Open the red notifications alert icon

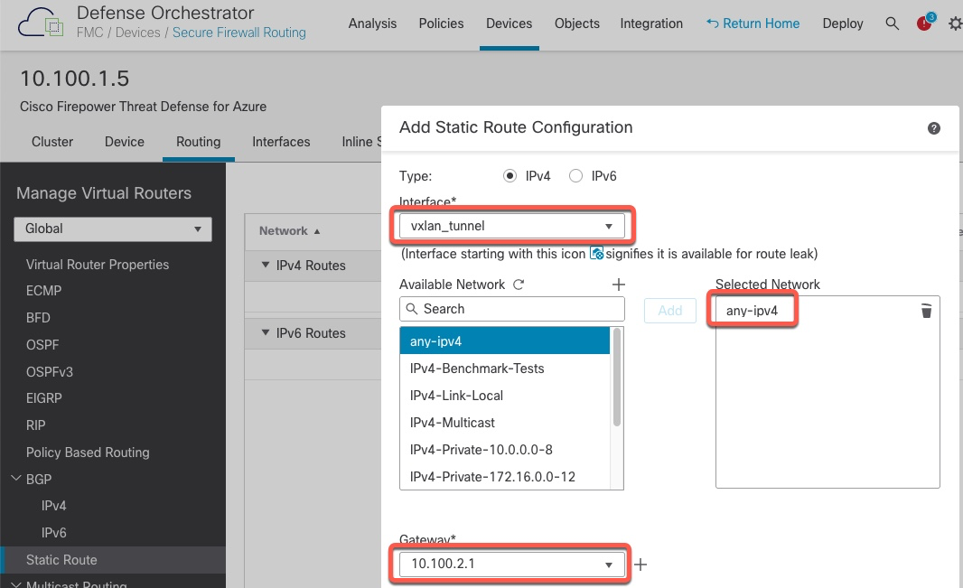coord(925,22)
